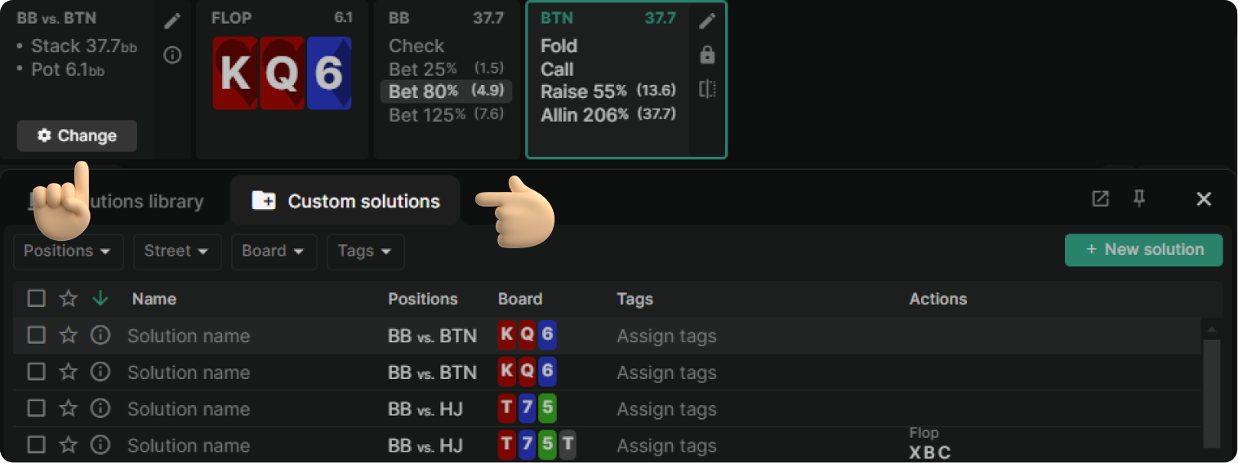Expand the Tags filter dropdown

click(365, 252)
